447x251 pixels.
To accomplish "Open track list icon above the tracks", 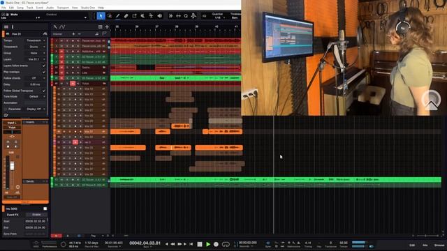I will tap(100, 26).
